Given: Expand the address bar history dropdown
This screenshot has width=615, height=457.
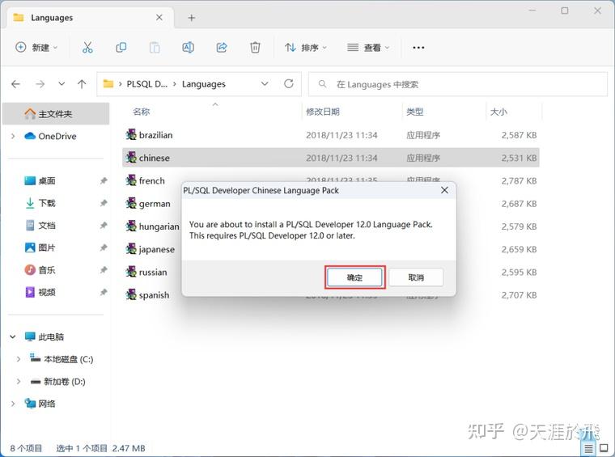Looking at the screenshot, I should point(265,84).
